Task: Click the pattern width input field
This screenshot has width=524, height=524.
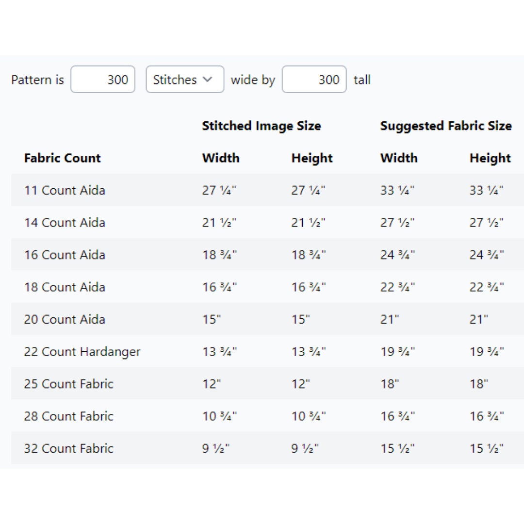Action: [x=103, y=80]
